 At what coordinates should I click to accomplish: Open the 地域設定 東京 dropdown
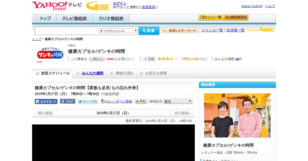[x=178, y=101]
